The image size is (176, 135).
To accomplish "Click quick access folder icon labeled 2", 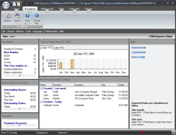I will pos(19,4).
